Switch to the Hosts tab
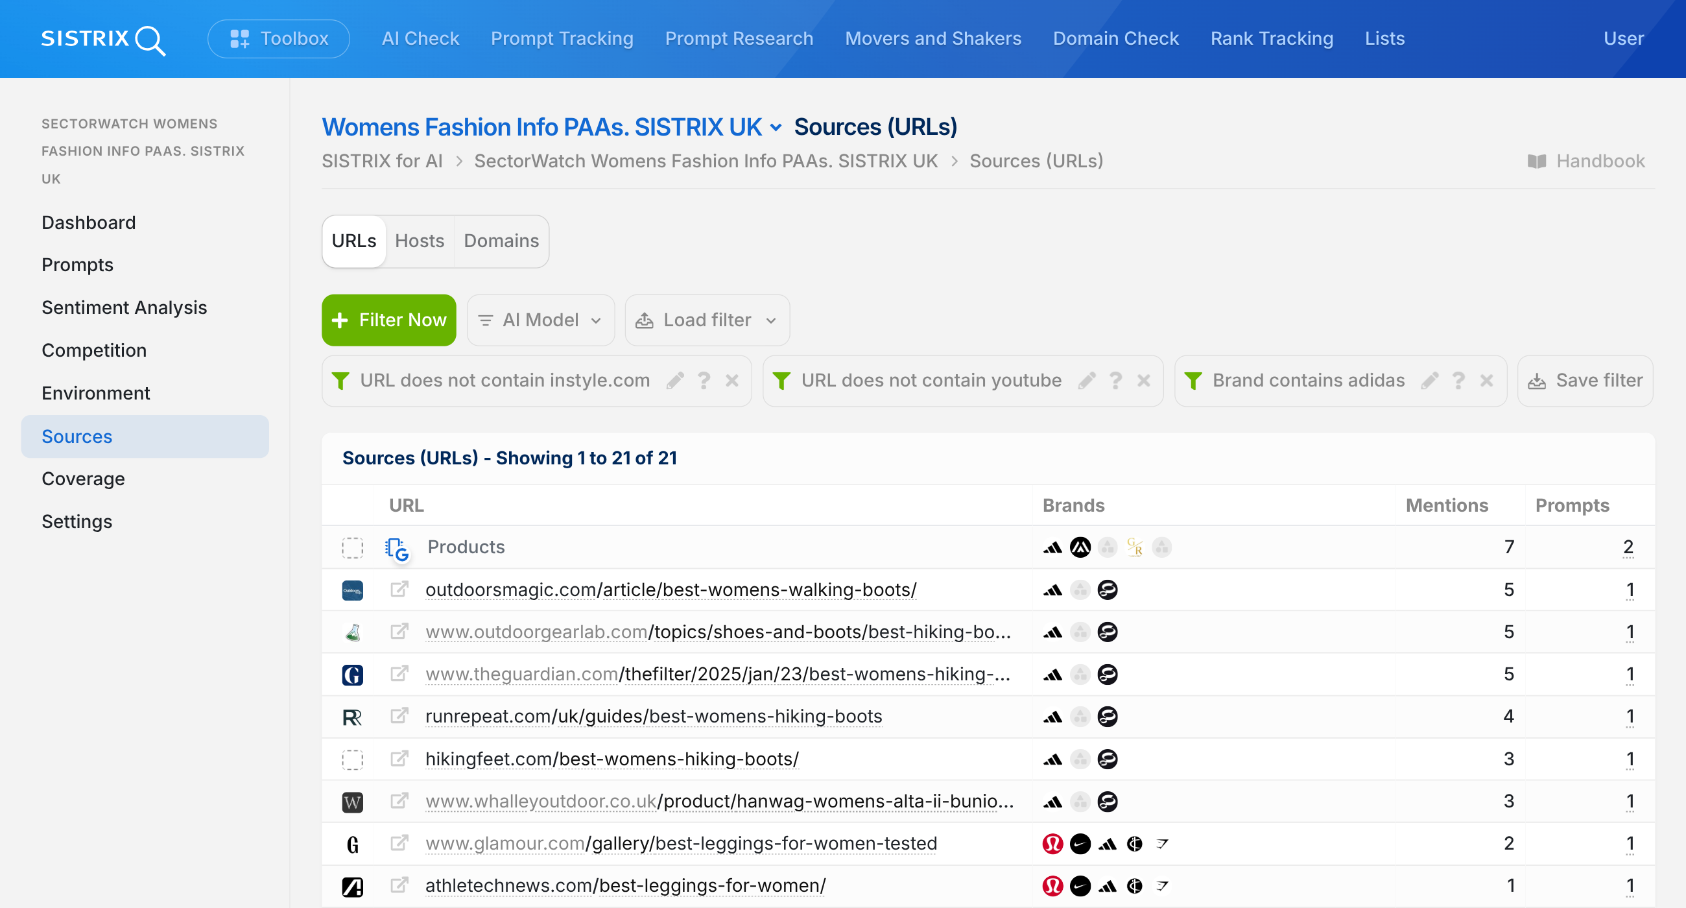This screenshot has width=1686, height=908. [420, 241]
